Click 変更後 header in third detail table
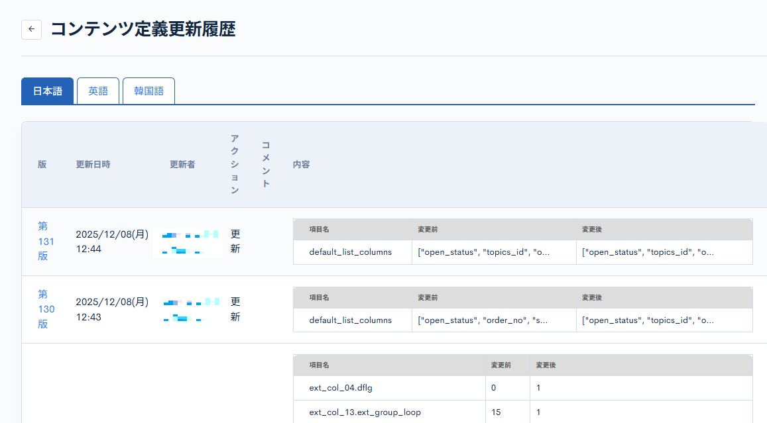The height and width of the screenshot is (423, 767). 546,365
